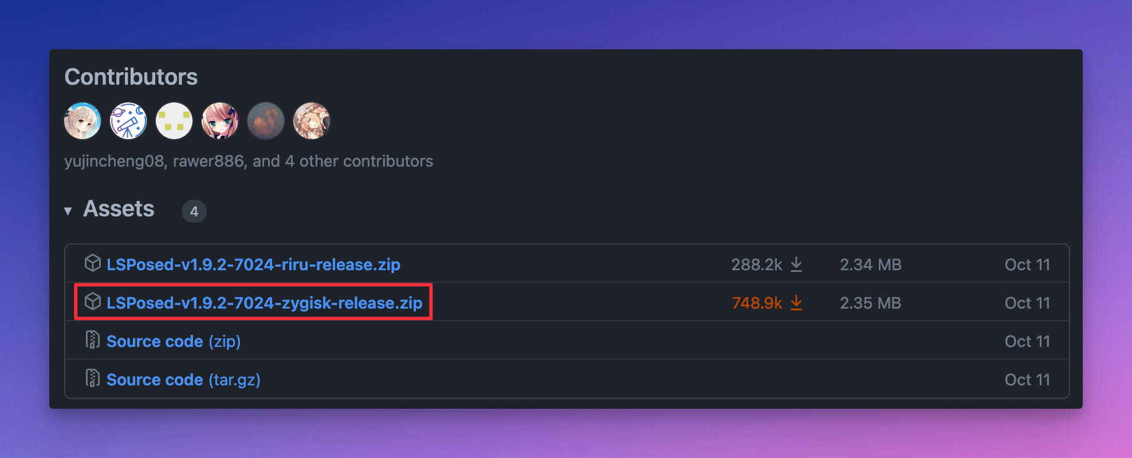Open pink-haired anime avatar contributor
The width and height of the screenshot is (1132, 458).
pyautogui.click(x=220, y=121)
